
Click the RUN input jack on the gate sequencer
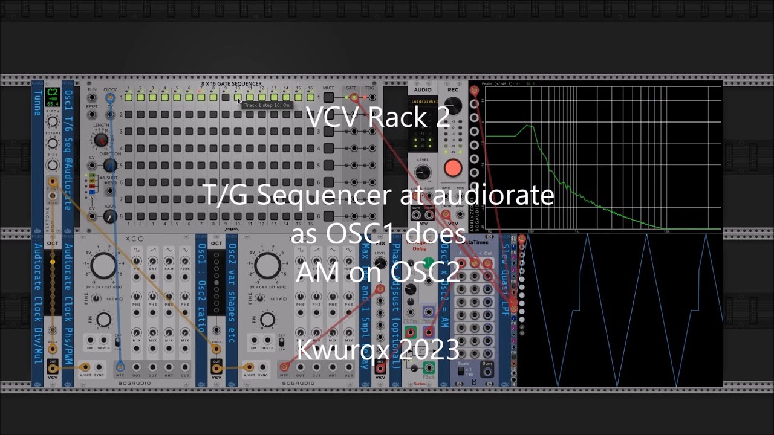click(92, 98)
